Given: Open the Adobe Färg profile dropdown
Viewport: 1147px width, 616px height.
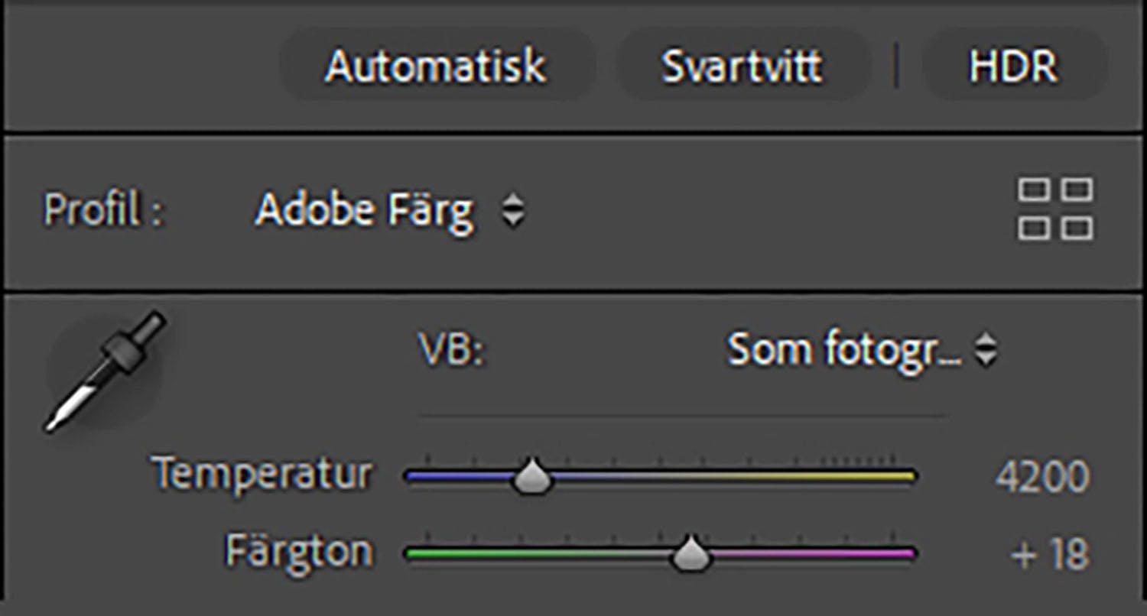Looking at the screenshot, I should click(365, 209).
